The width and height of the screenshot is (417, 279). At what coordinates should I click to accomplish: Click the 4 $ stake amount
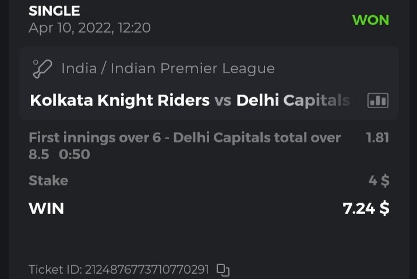[x=379, y=181]
